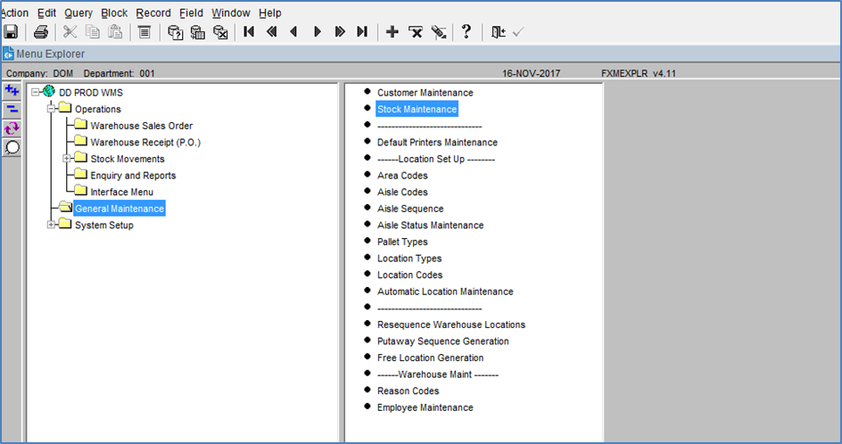
Task: Click the Exit door icon
Action: (498, 32)
